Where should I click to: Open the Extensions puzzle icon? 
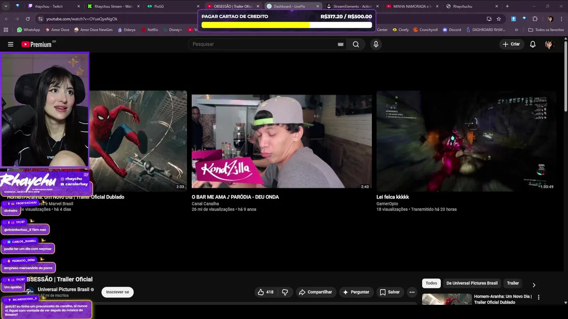pos(535,19)
